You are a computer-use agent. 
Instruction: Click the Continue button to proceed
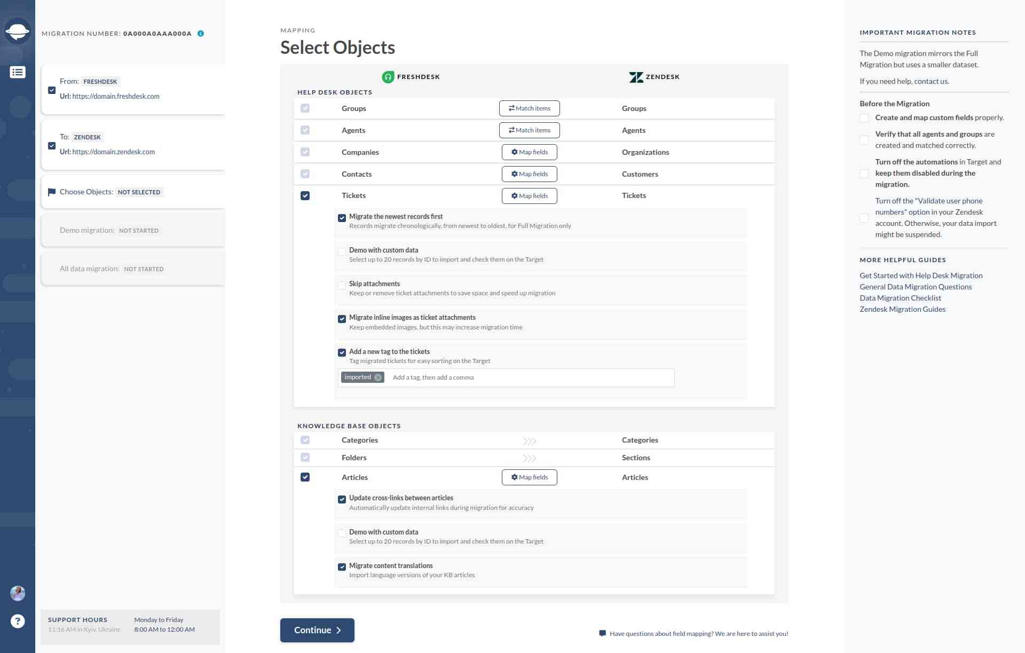(x=318, y=630)
